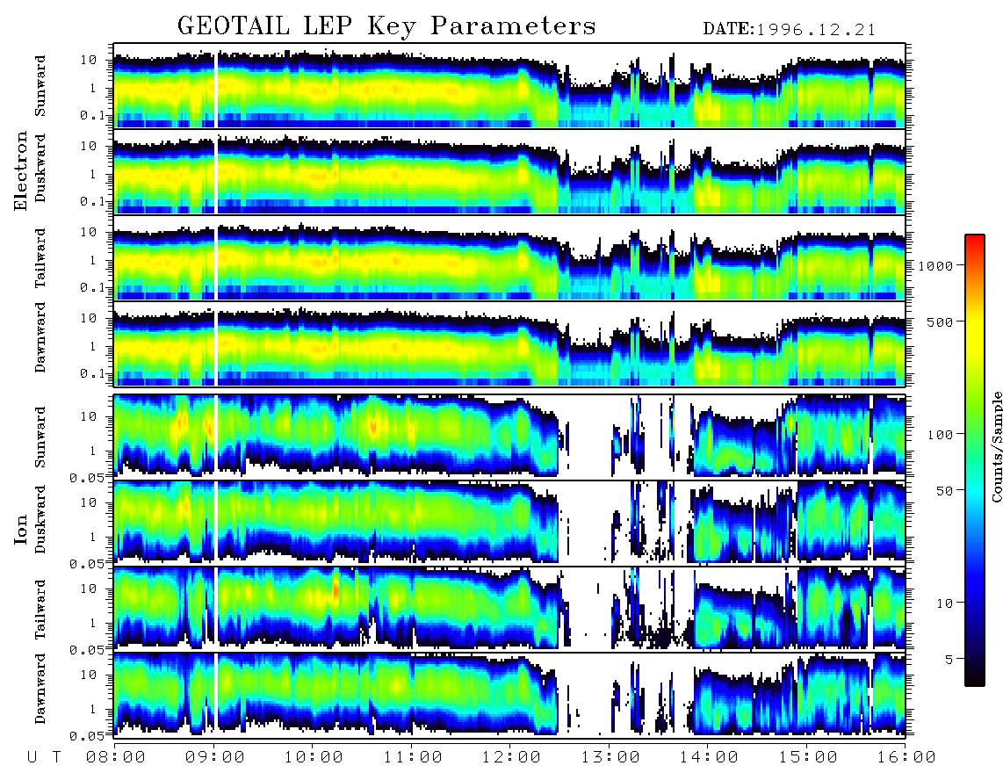Screen dimensions: 1003x773
Task: Click the 10:00 time tick label
Action: (x=314, y=758)
